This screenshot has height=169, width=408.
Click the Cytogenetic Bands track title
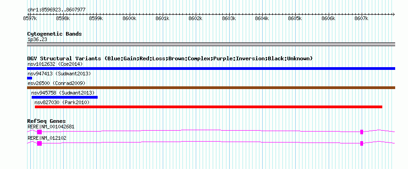click(55, 34)
